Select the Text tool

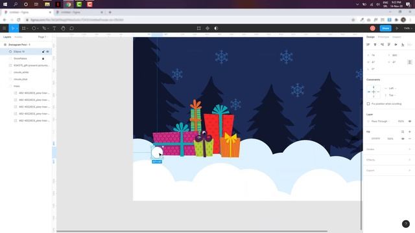click(54, 28)
